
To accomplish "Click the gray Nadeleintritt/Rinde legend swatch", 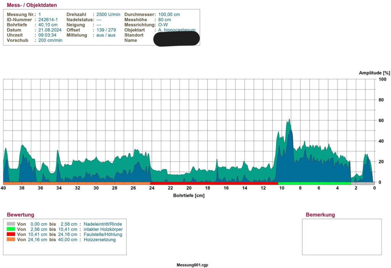I will pyautogui.click(x=11, y=224).
